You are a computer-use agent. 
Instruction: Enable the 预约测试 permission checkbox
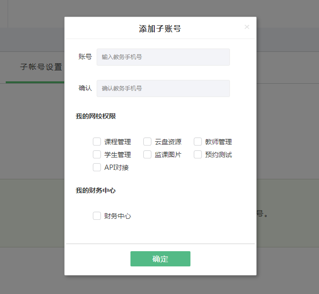[198, 155]
